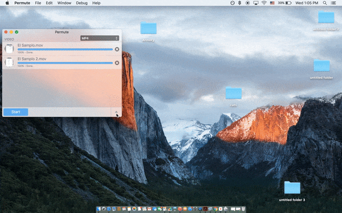Open the Window menu

64,3
